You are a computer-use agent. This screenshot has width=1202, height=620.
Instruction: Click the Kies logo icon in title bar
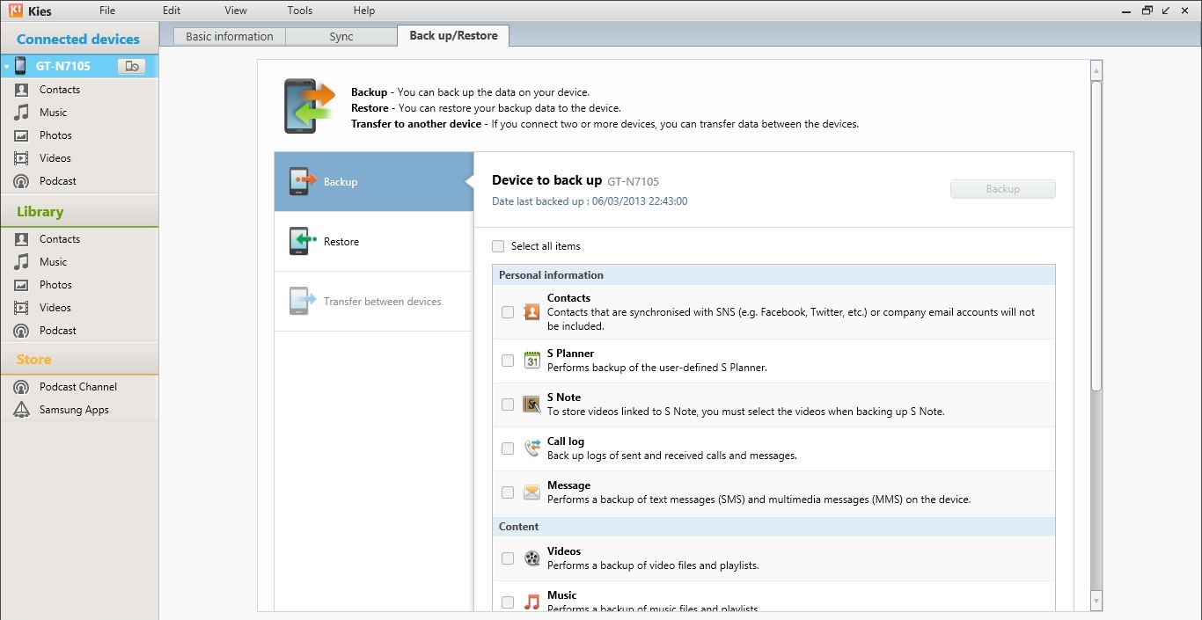15,11
